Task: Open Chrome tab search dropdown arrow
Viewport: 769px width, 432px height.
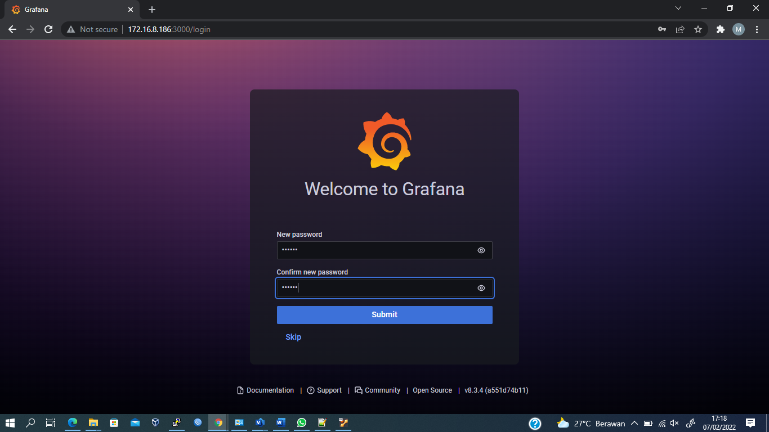Action: pyautogui.click(x=678, y=8)
